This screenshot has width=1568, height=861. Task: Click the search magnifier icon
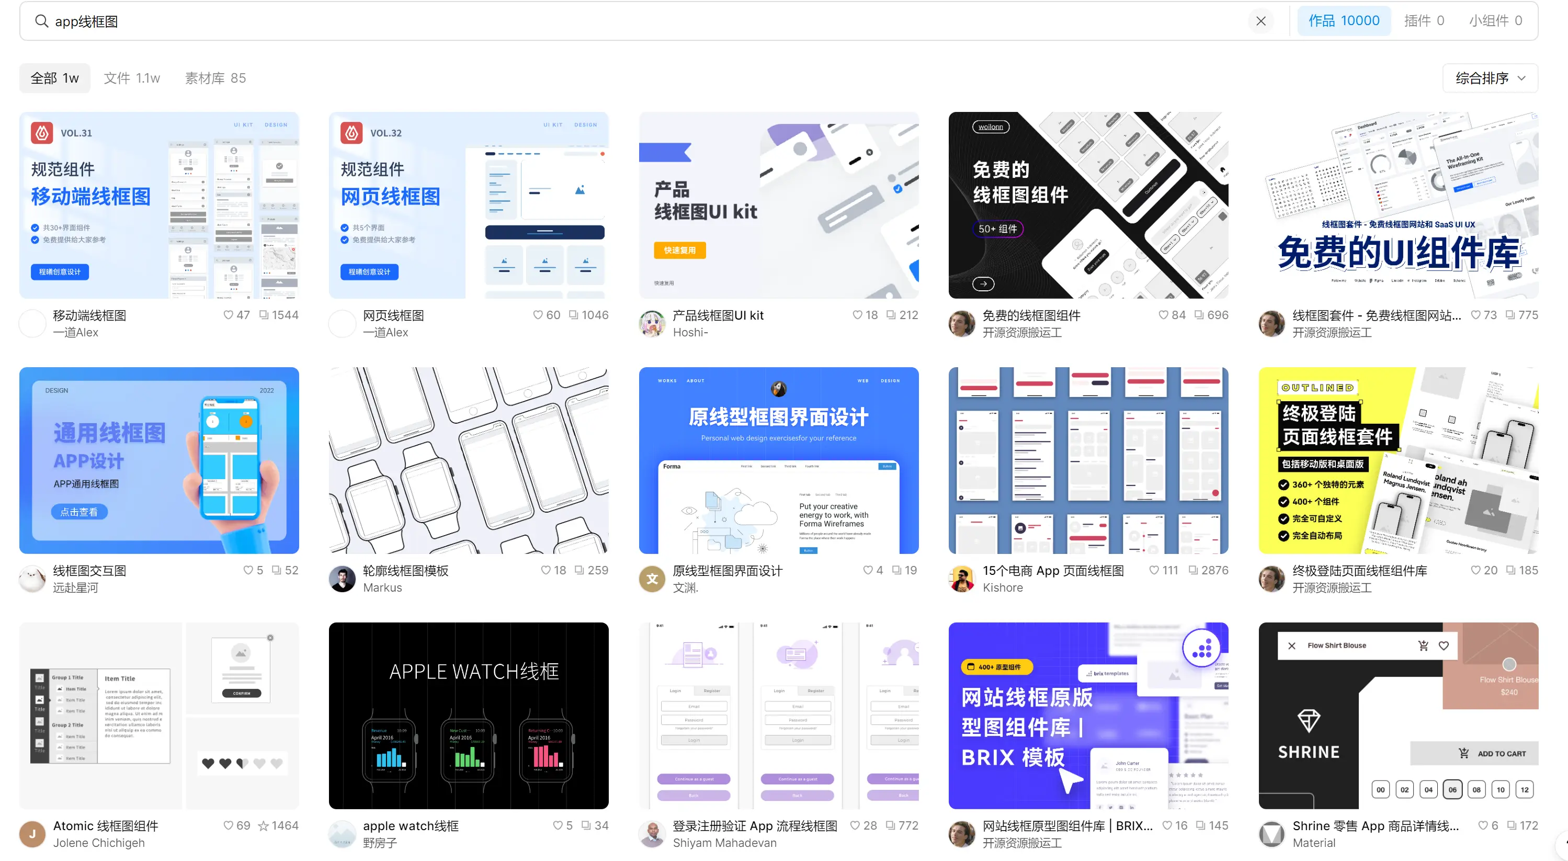(x=41, y=21)
